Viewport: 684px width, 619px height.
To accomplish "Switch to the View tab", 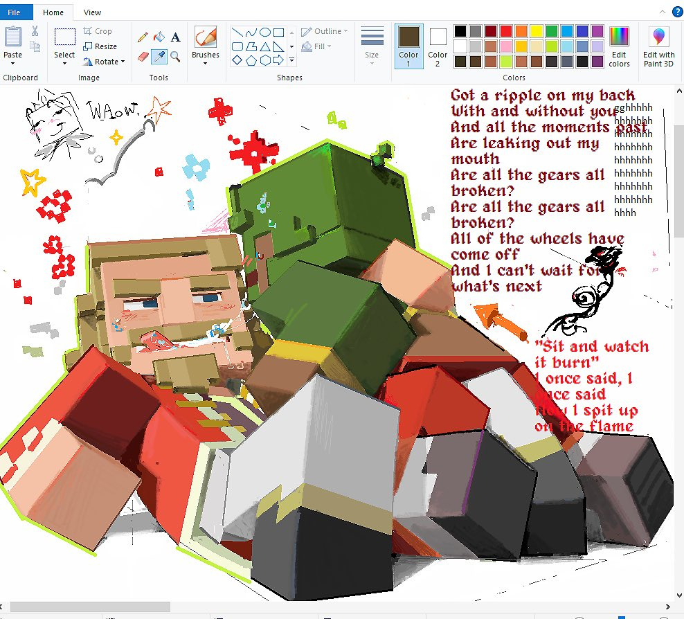I will click(92, 12).
